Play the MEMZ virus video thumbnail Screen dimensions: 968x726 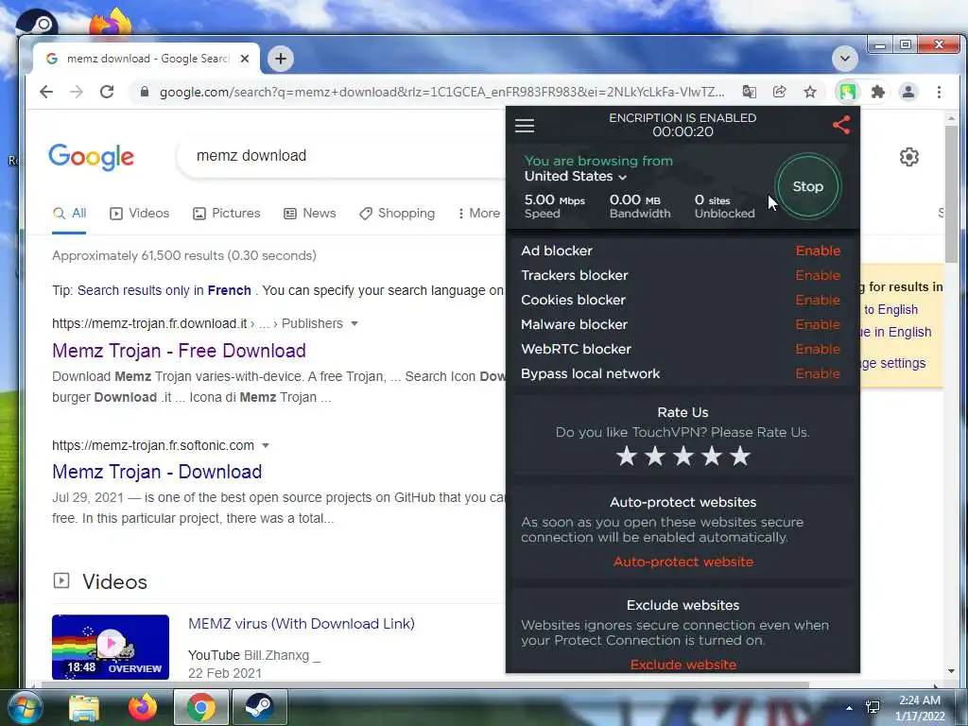(x=111, y=647)
